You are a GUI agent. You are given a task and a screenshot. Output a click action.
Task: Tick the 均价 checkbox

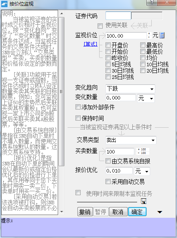point(143,58)
